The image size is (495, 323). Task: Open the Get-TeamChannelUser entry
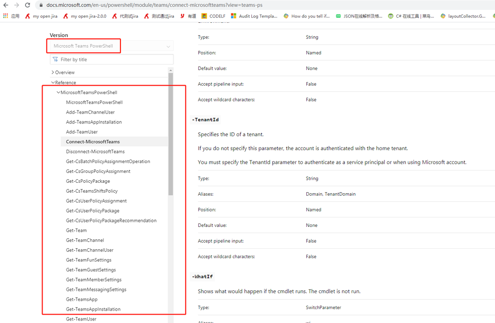89,250
